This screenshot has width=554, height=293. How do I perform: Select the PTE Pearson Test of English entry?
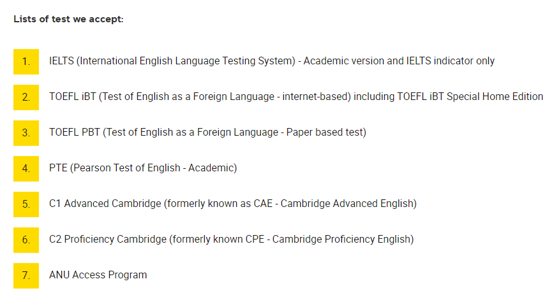(143, 168)
